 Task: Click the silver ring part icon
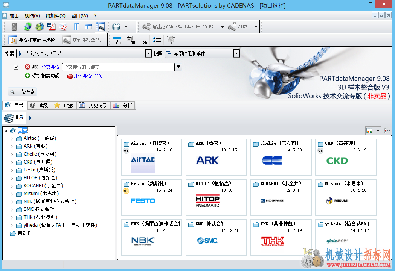pos(116,27)
